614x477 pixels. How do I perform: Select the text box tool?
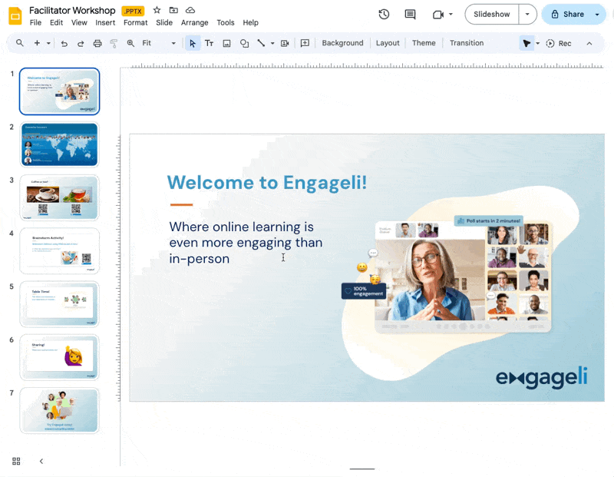pos(209,44)
